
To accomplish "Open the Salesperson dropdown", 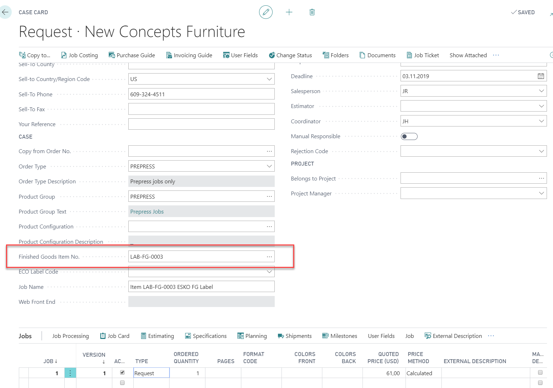I will [541, 91].
